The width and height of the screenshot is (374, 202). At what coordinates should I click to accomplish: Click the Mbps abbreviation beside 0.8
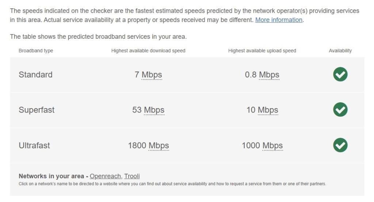(x=269, y=75)
